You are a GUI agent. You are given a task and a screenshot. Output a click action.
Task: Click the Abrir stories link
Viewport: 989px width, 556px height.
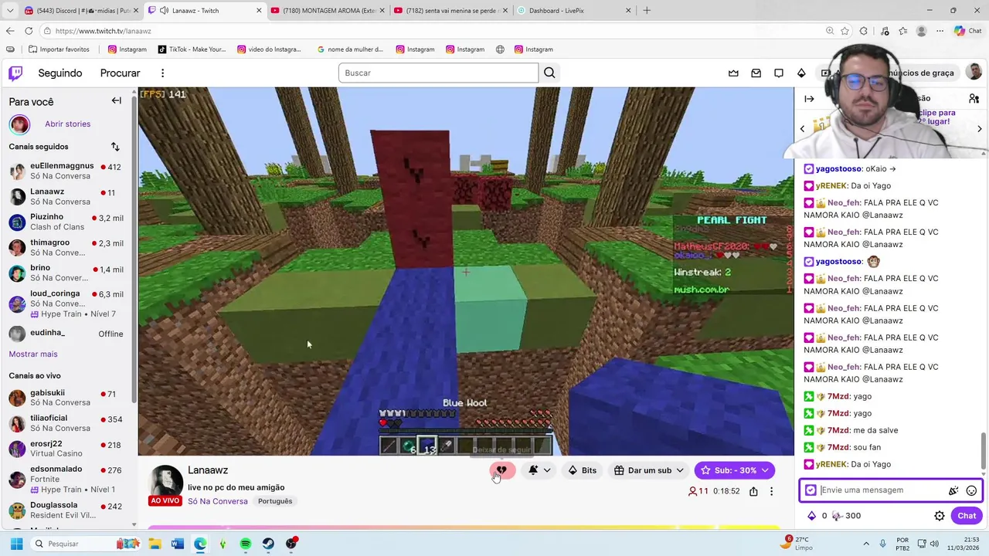point(67,124)
